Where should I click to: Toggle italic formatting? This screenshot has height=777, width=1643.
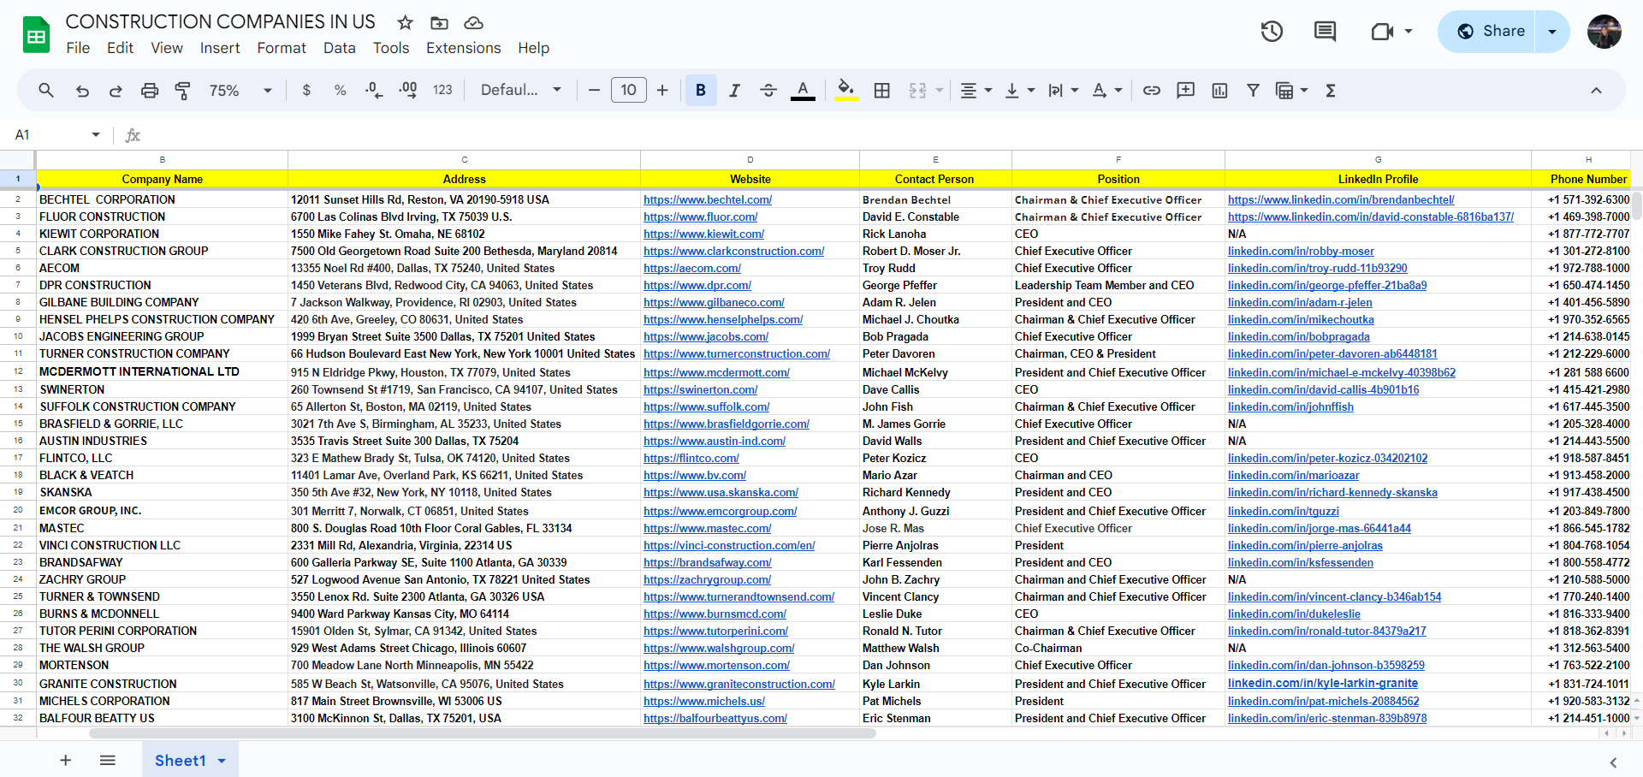coord(734,91)
